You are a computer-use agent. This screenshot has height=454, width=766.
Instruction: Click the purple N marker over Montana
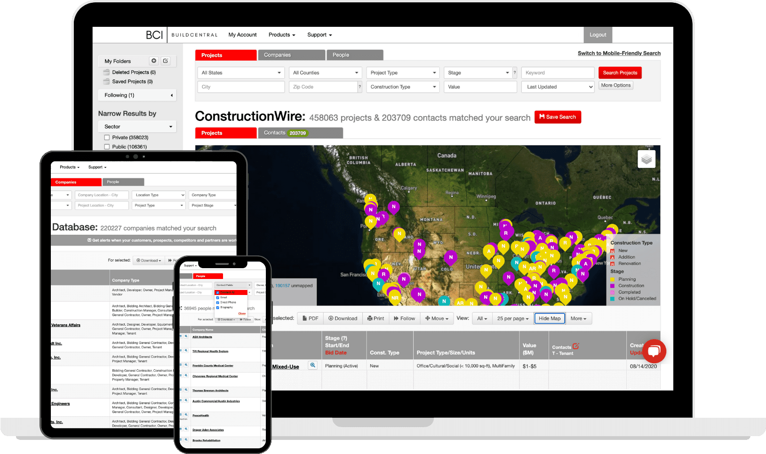coord(394,207)
